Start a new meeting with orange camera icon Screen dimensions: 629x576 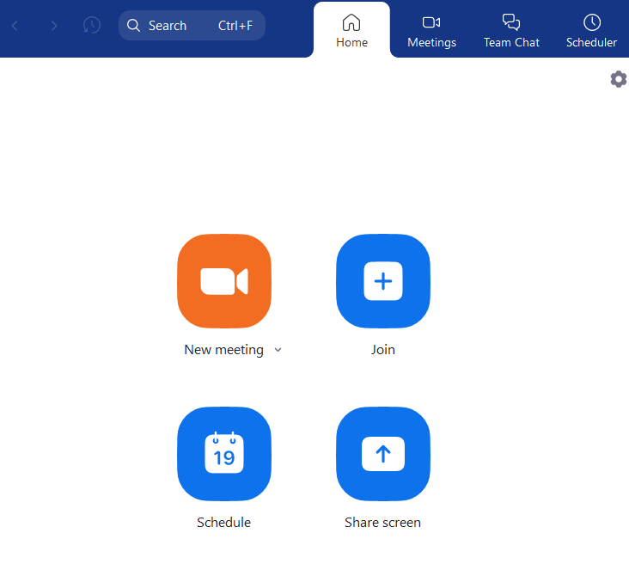coord(224,281)
